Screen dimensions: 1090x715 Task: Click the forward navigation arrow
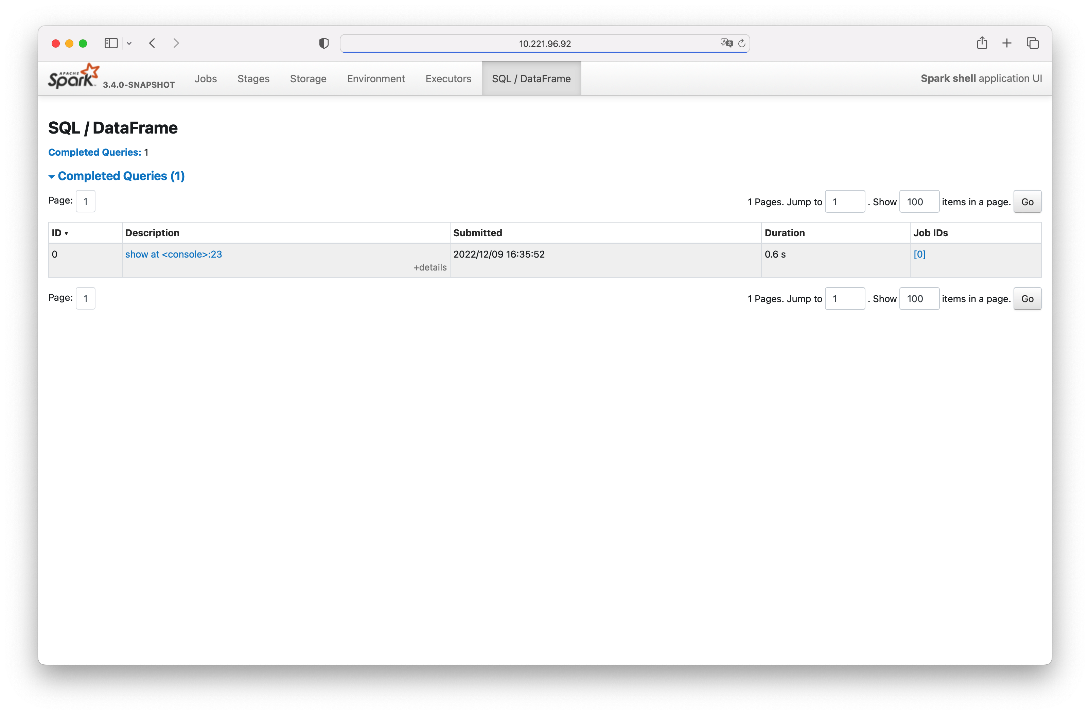point(176,43)
